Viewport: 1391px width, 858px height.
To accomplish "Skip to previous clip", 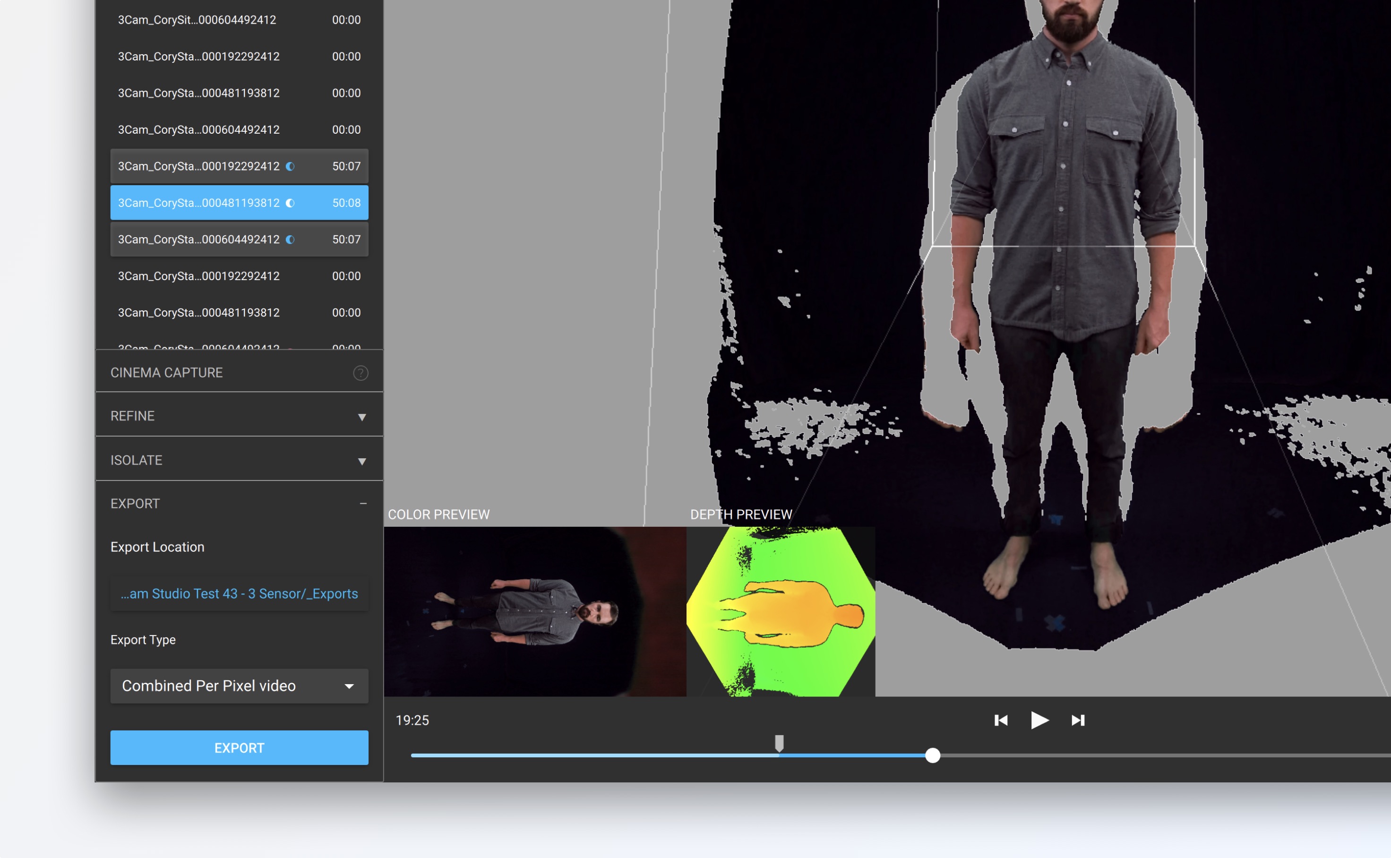I will [x=1001, y=720].
